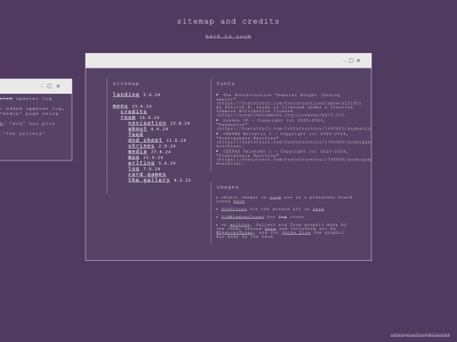
Task: Open the intergalacticgoblincore footer link
Action: (420, 334)
